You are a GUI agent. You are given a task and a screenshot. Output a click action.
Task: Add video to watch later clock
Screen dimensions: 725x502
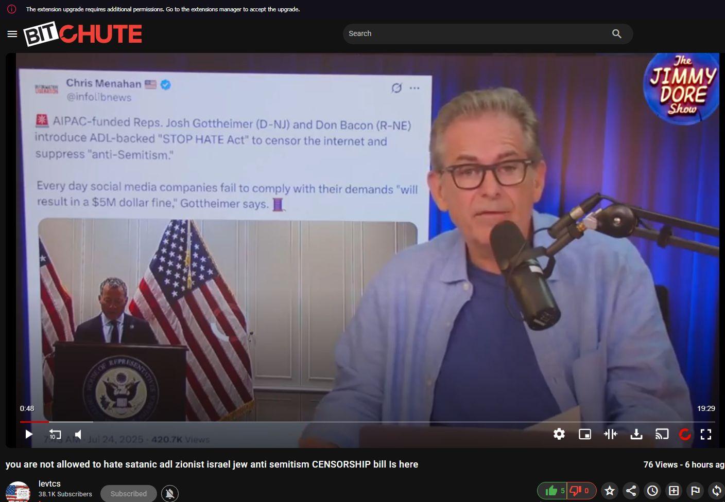tap(652, 491)
